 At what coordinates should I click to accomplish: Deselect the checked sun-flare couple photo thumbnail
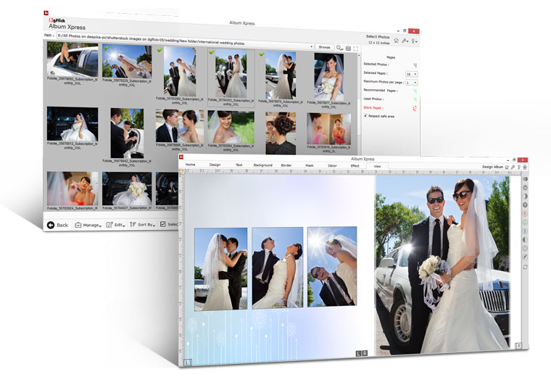coord(127,61)
